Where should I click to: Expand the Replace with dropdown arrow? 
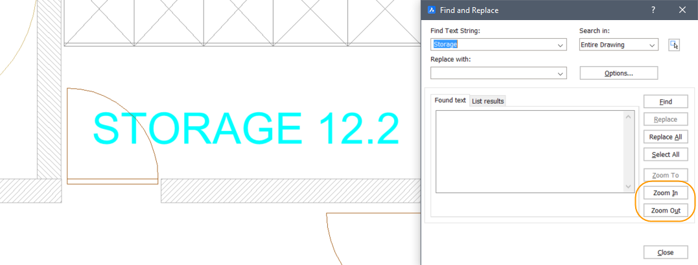[561, 73]
